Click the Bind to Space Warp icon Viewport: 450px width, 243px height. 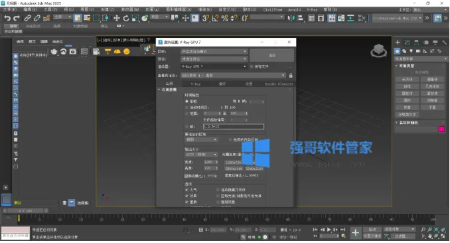(46, 18)
